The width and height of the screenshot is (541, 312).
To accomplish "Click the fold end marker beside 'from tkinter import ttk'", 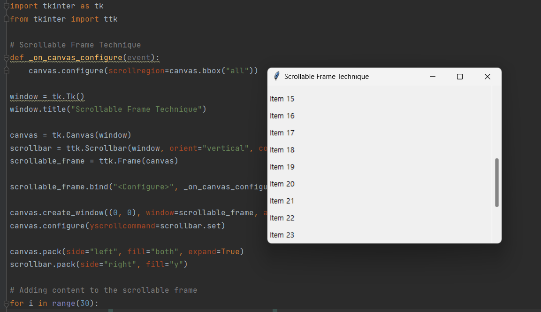I will pos(6,19).
